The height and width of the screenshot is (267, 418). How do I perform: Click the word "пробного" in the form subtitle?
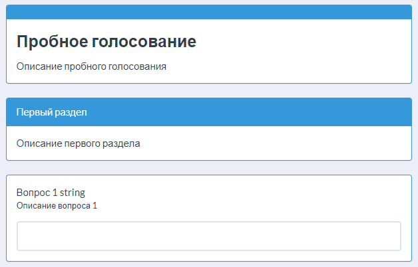tap(86, 66)
